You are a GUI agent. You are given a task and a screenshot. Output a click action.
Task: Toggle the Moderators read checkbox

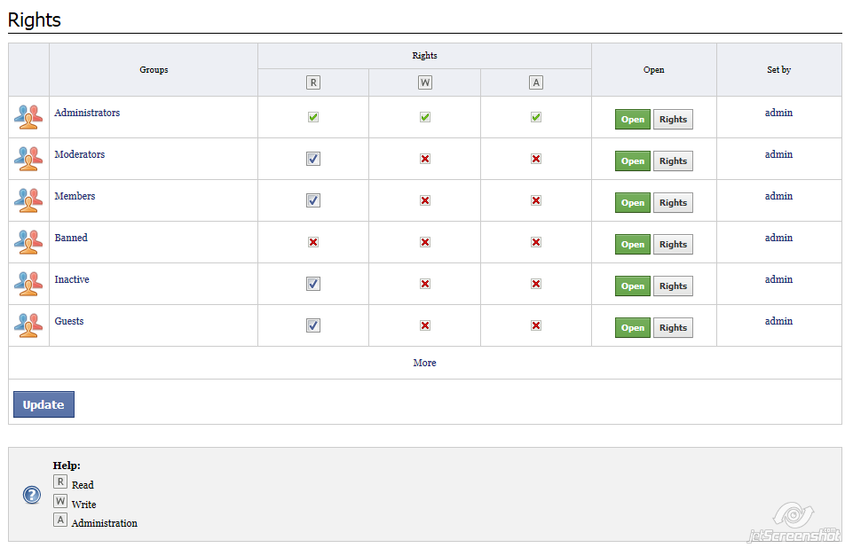[313, 159]
